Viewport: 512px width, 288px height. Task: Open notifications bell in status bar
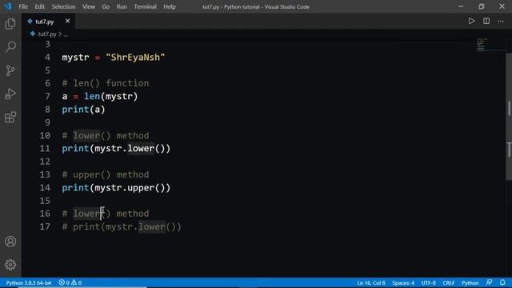tap(502, 282)
